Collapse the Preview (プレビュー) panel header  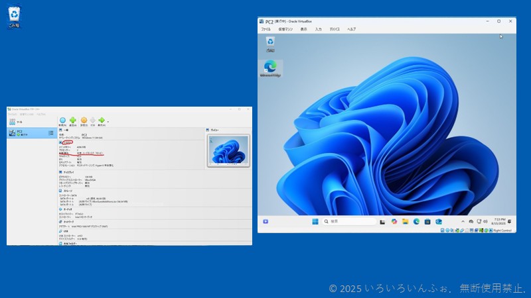pyautogui.click(x=212, y=130)
